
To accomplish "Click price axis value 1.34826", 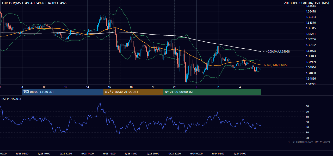I will [311, 79].
